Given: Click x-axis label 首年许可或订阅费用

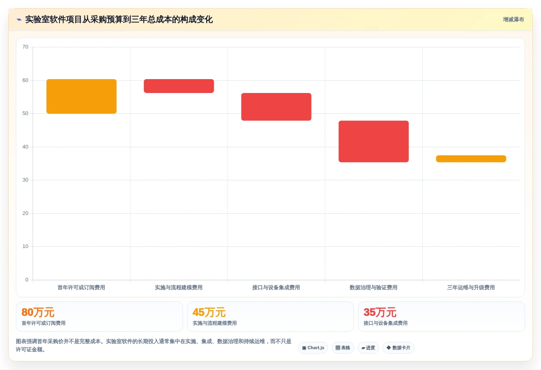Looking at the screenshot, I should 81,288.
